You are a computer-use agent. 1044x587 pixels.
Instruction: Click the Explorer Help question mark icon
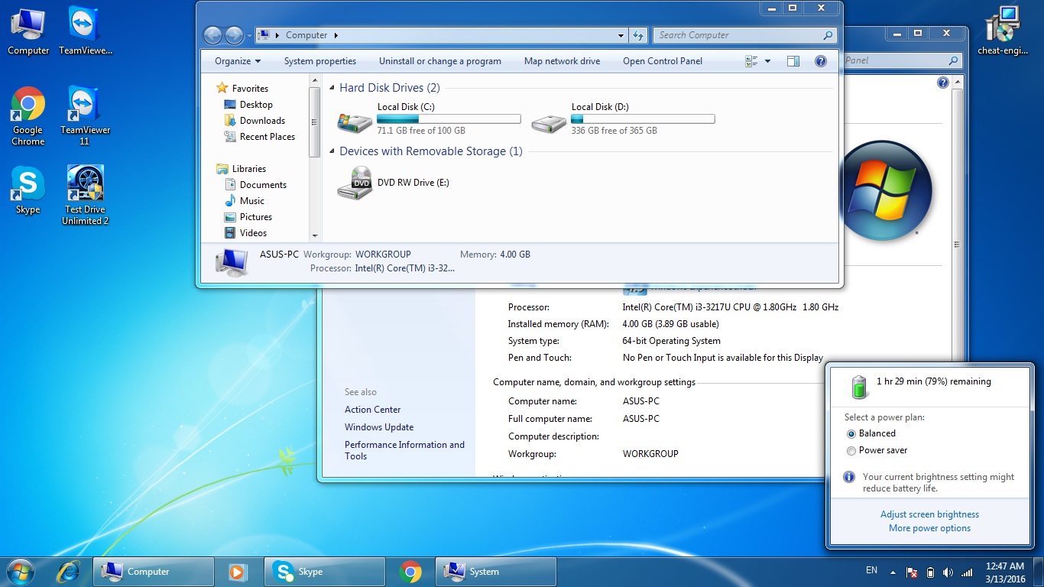[x=821, y=61]
